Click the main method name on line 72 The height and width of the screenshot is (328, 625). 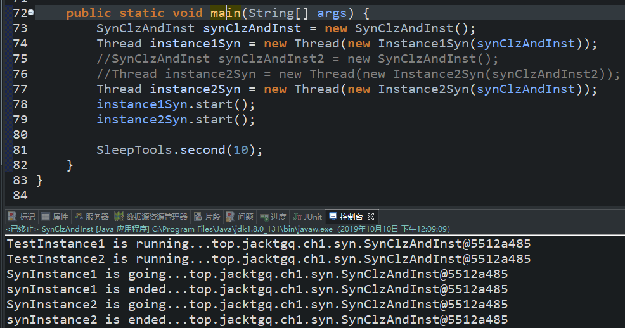click(226, 13)
